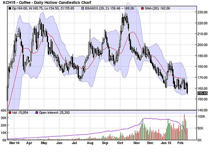Click the purple Open Interest legend swatch

[37, 113]
